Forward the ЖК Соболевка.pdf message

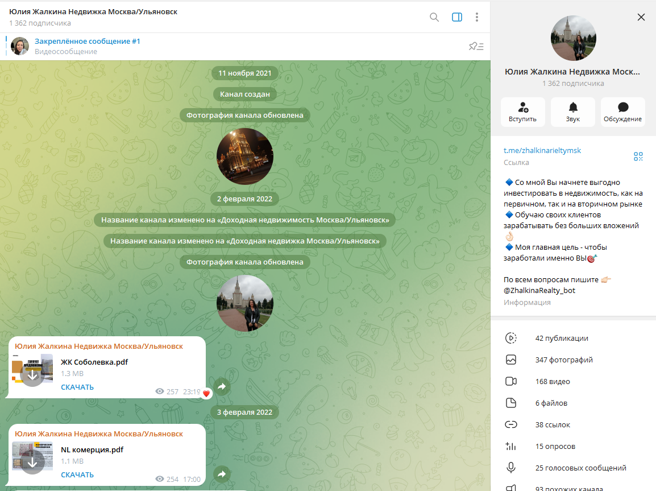pos(222,386)
